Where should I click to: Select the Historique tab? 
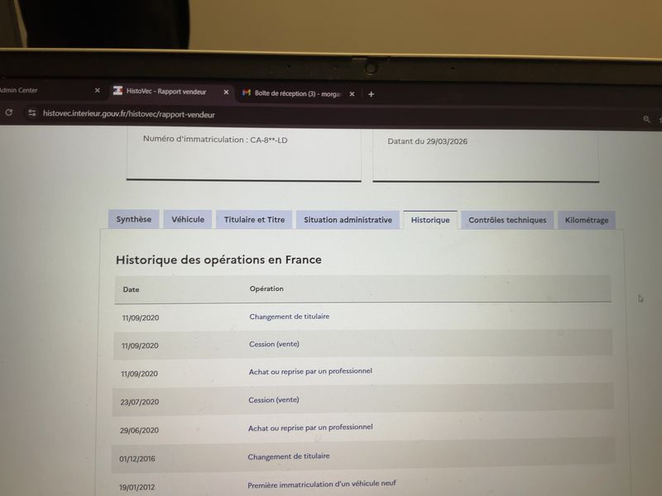click(430, 220)
